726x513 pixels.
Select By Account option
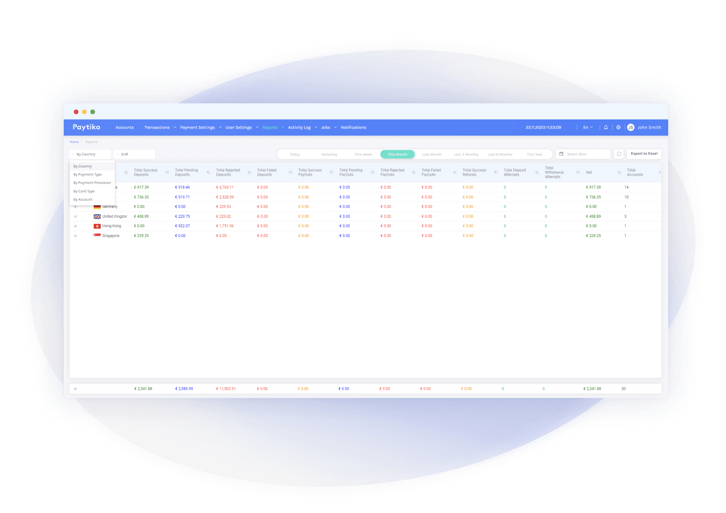[x=92, y=200]
